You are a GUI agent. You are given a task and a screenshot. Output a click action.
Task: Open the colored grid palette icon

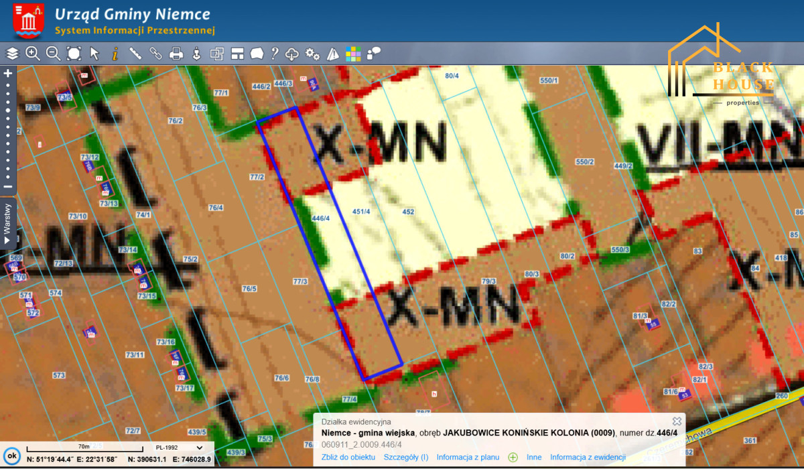pyautogui.click(x=353, y=54)
